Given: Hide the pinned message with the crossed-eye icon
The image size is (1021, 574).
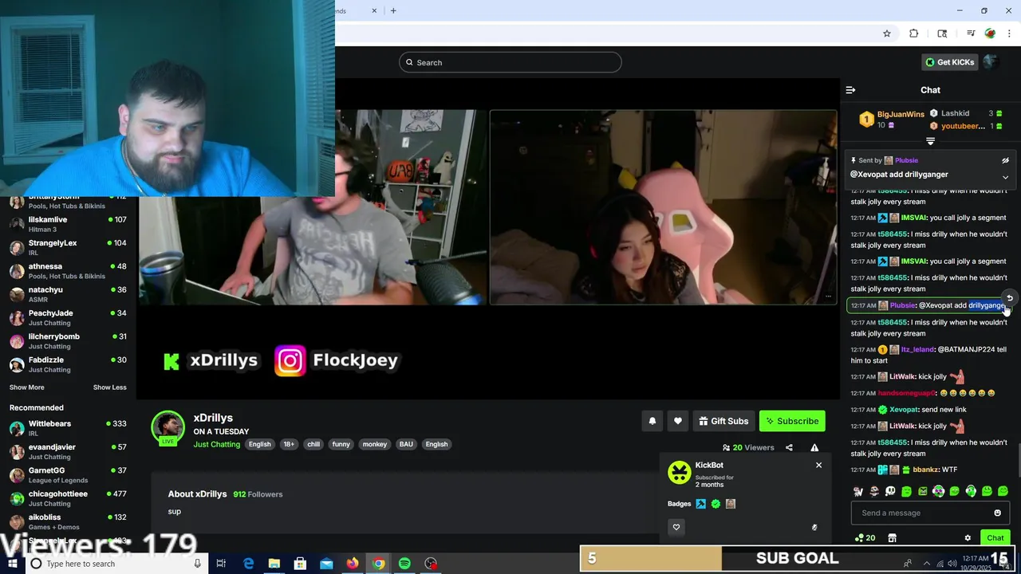Looking at the screenshot, I should tap(1005, 160).
